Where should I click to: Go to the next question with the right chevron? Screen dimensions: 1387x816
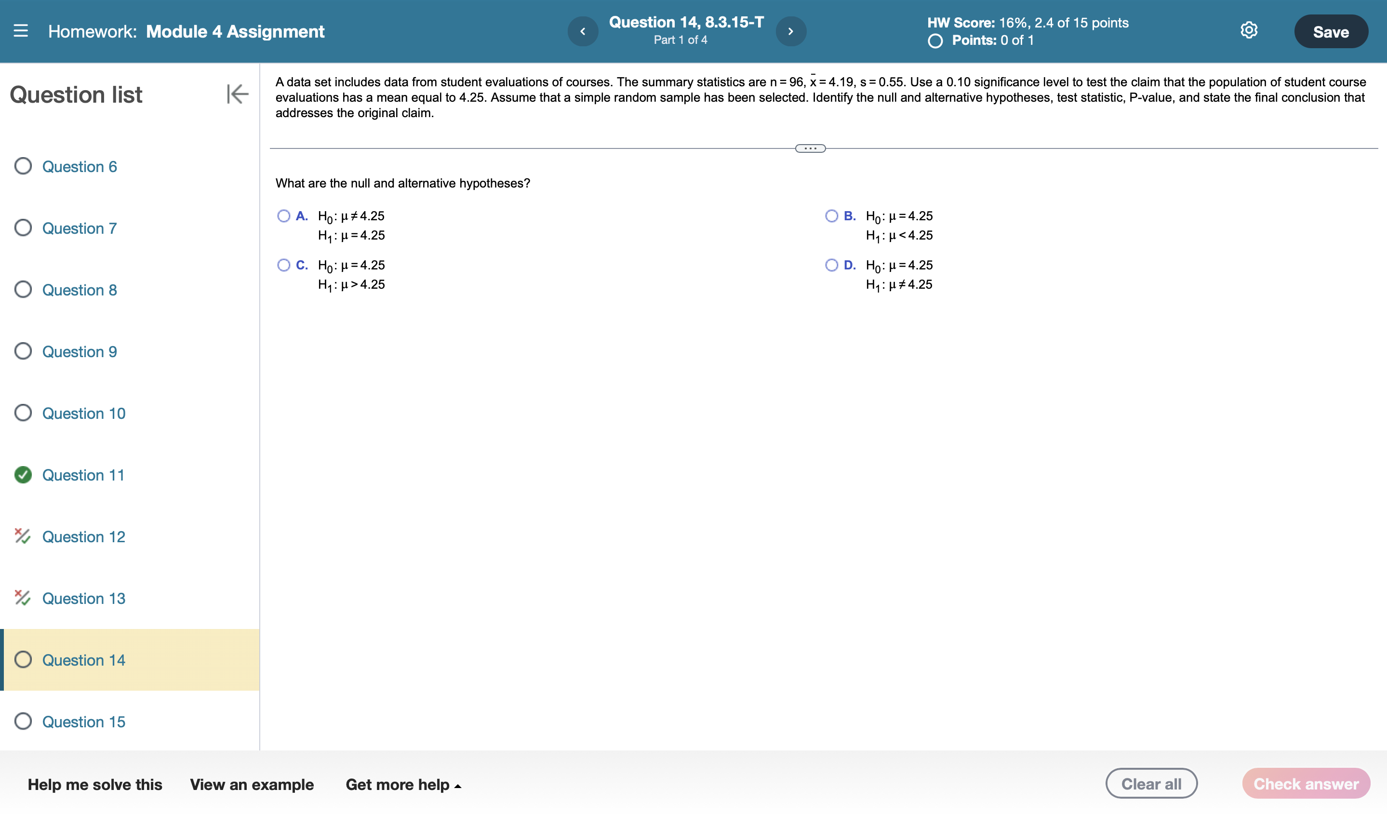(791, 31)
